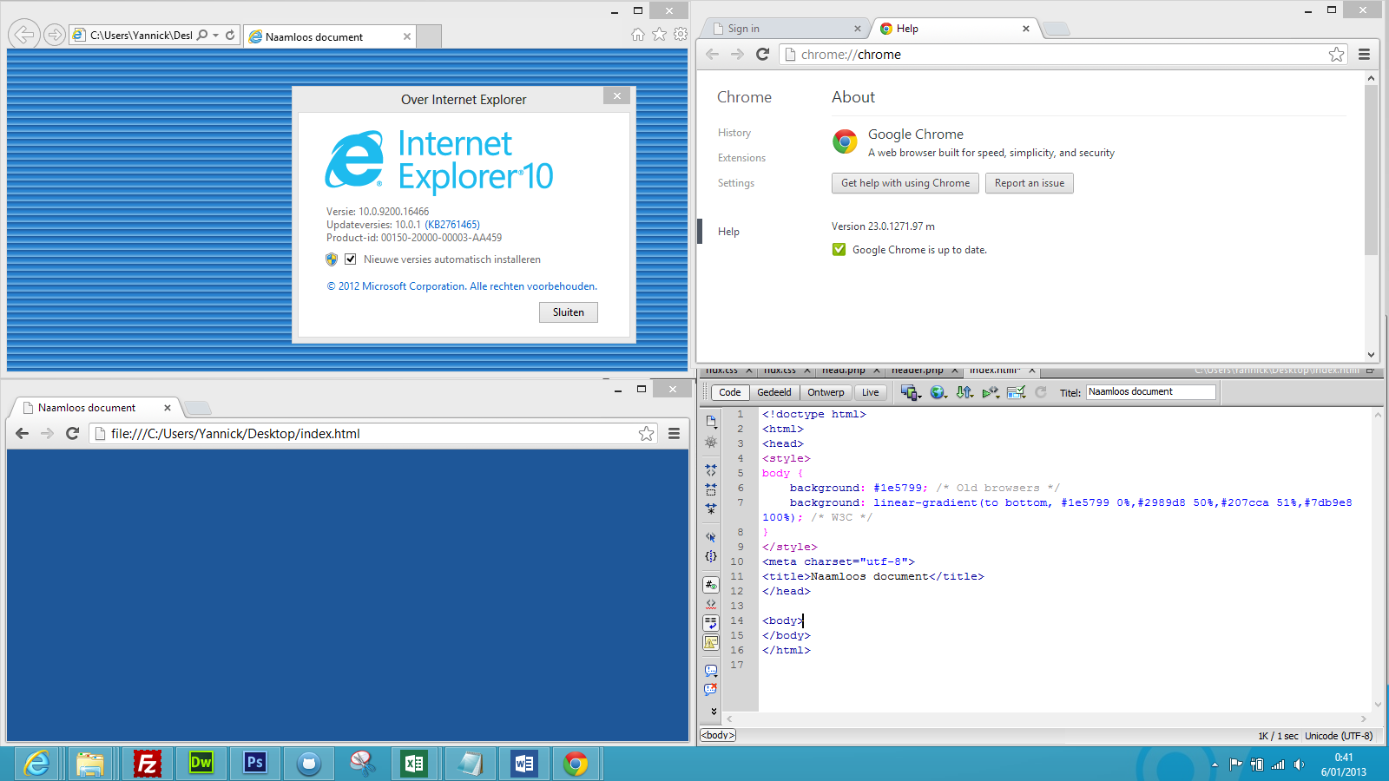
Task: Enable Live view in Dreamweaver
Action: point(870,392)
